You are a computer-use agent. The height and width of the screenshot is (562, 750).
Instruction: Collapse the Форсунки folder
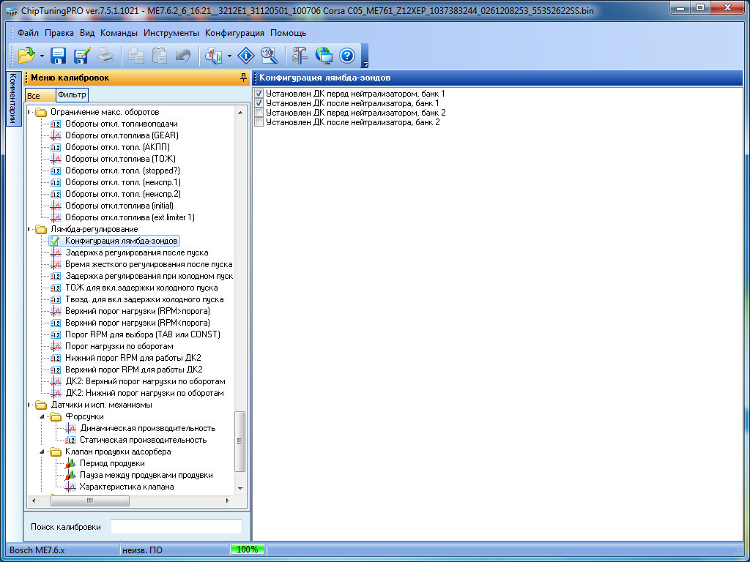tap(41, 416)
